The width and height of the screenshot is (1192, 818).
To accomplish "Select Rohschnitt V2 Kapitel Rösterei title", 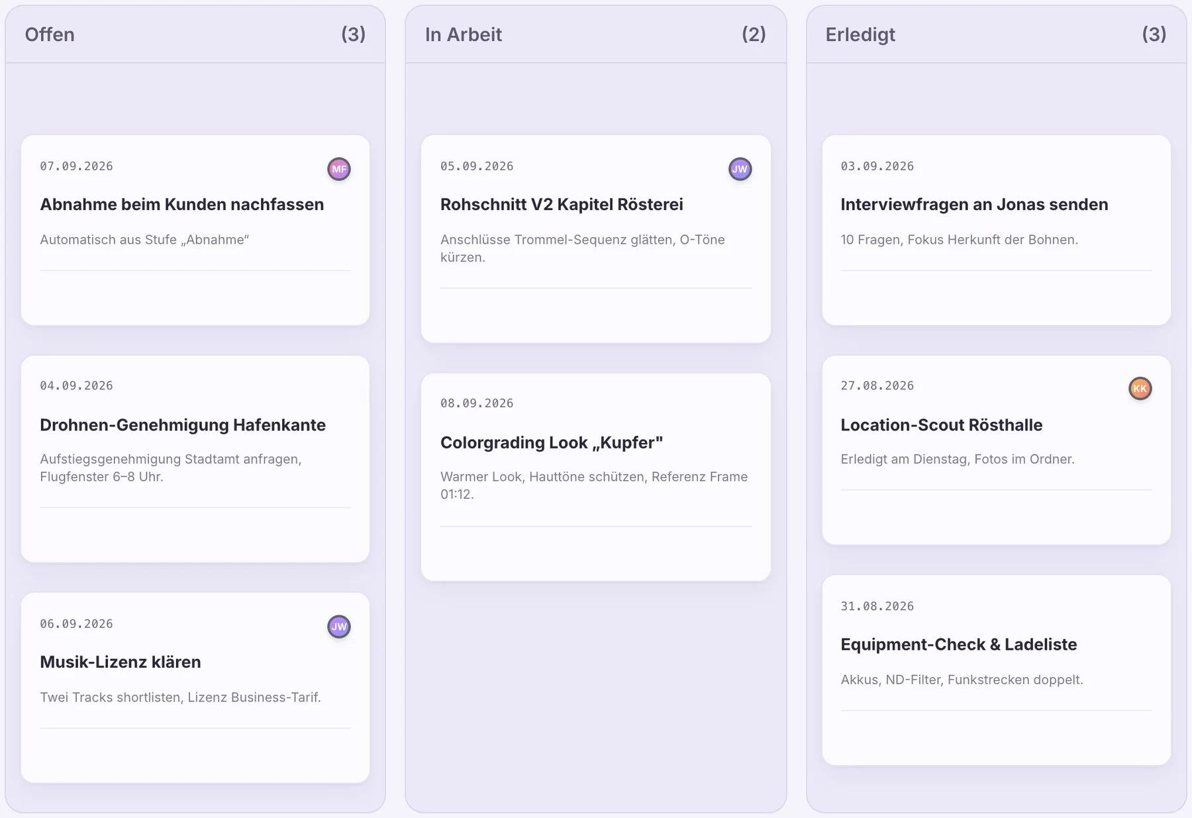I will point(562,204).
